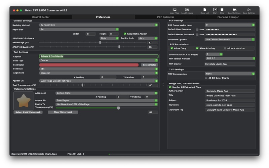Toggle Use for All Extracted Files
This screenshot has width=269, height=168.
170,87
